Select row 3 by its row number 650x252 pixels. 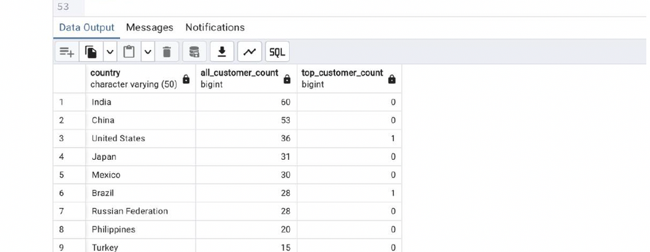point(69,139)
